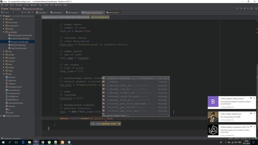Expand External Libraries node
The image size is (258, 145).
click(x=1, y=116)
